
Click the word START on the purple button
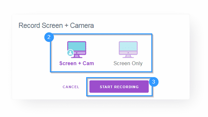click(106, 87)
